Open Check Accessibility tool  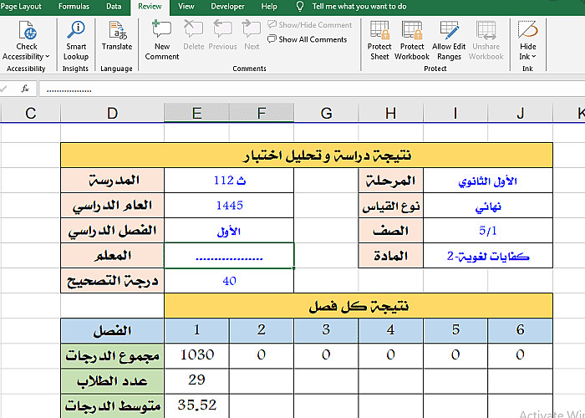(x=28, y=41)
